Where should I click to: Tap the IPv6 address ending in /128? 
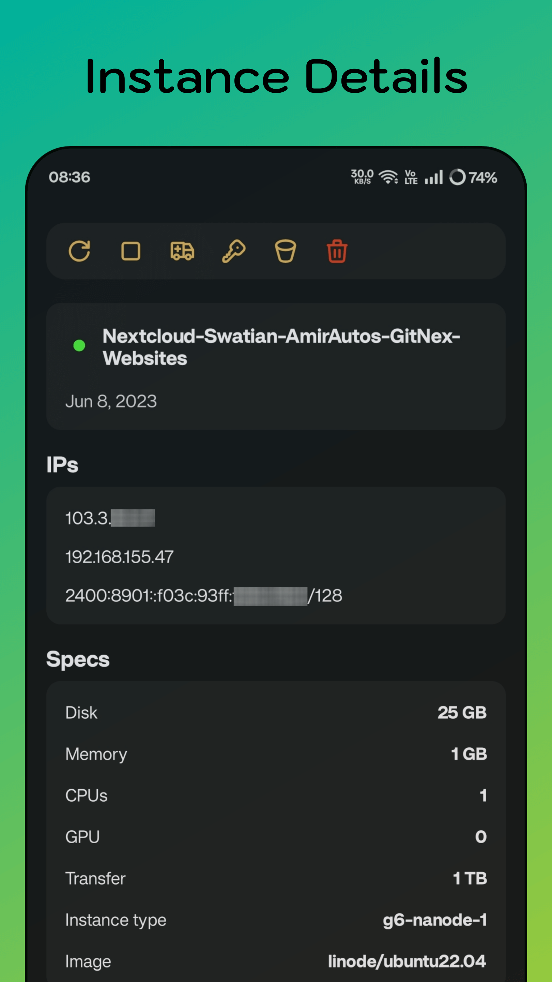coord(204,596)
